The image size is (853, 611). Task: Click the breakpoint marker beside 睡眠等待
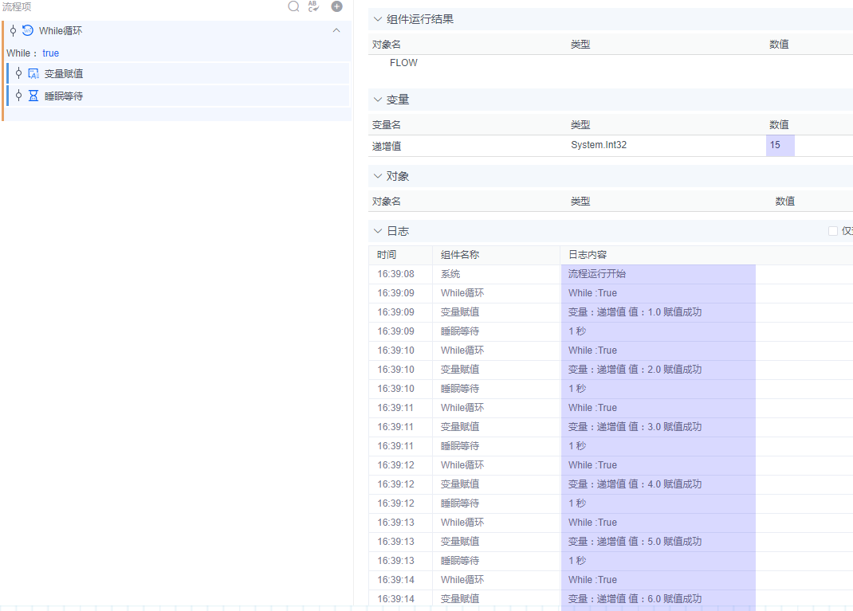coord(18,96)
